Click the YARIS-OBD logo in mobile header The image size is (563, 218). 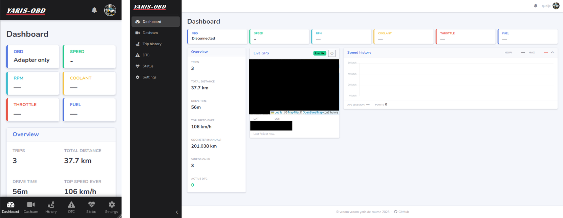click(x=26, y=11)
